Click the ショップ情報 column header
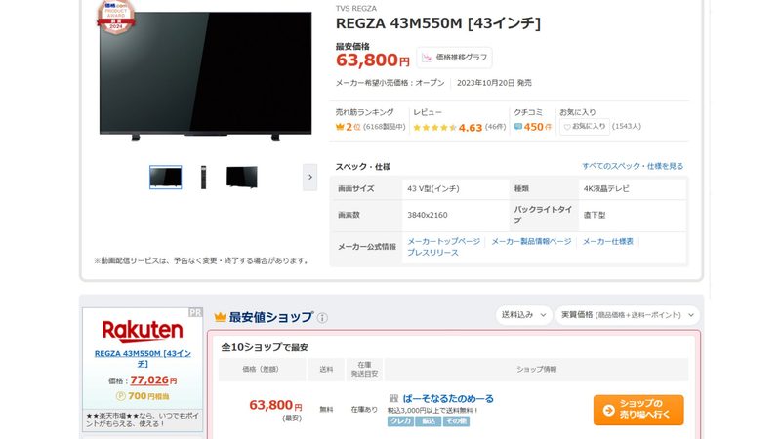This screenshot has width=781, height=439. tap(536, 370)
